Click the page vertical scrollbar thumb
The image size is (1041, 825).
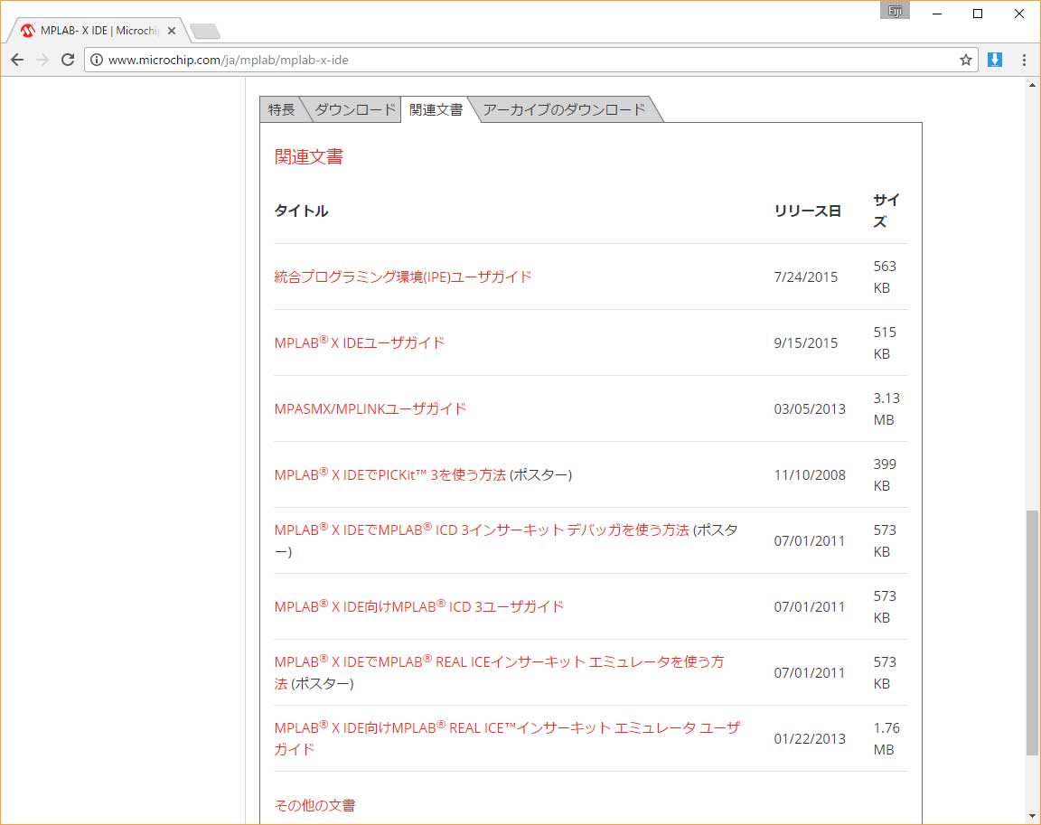coord(1032,633)
